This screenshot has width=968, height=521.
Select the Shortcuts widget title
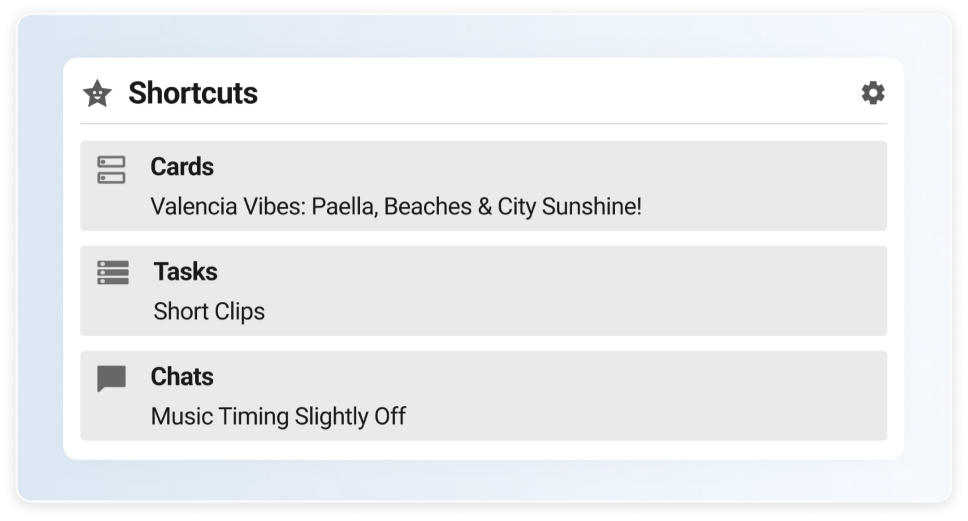point(193,93)
